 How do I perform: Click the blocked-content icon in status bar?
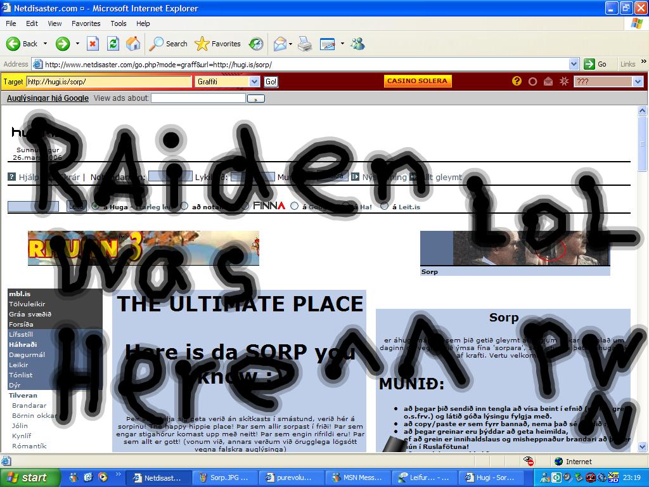point(529,461)
